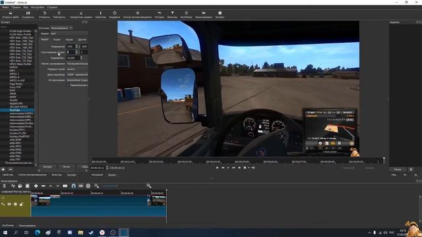Adjust player timecode stepper arrows
The width and height of the screenshot is (422, 237).
click(x=107, y=168)
